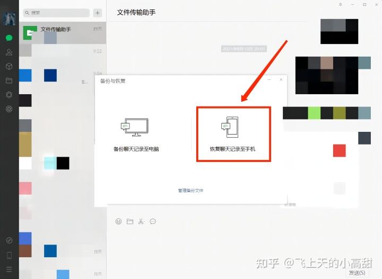Open the Channels icon under Favorites
The width and height of the screenshot is (382, 279).
pos(9,95)
